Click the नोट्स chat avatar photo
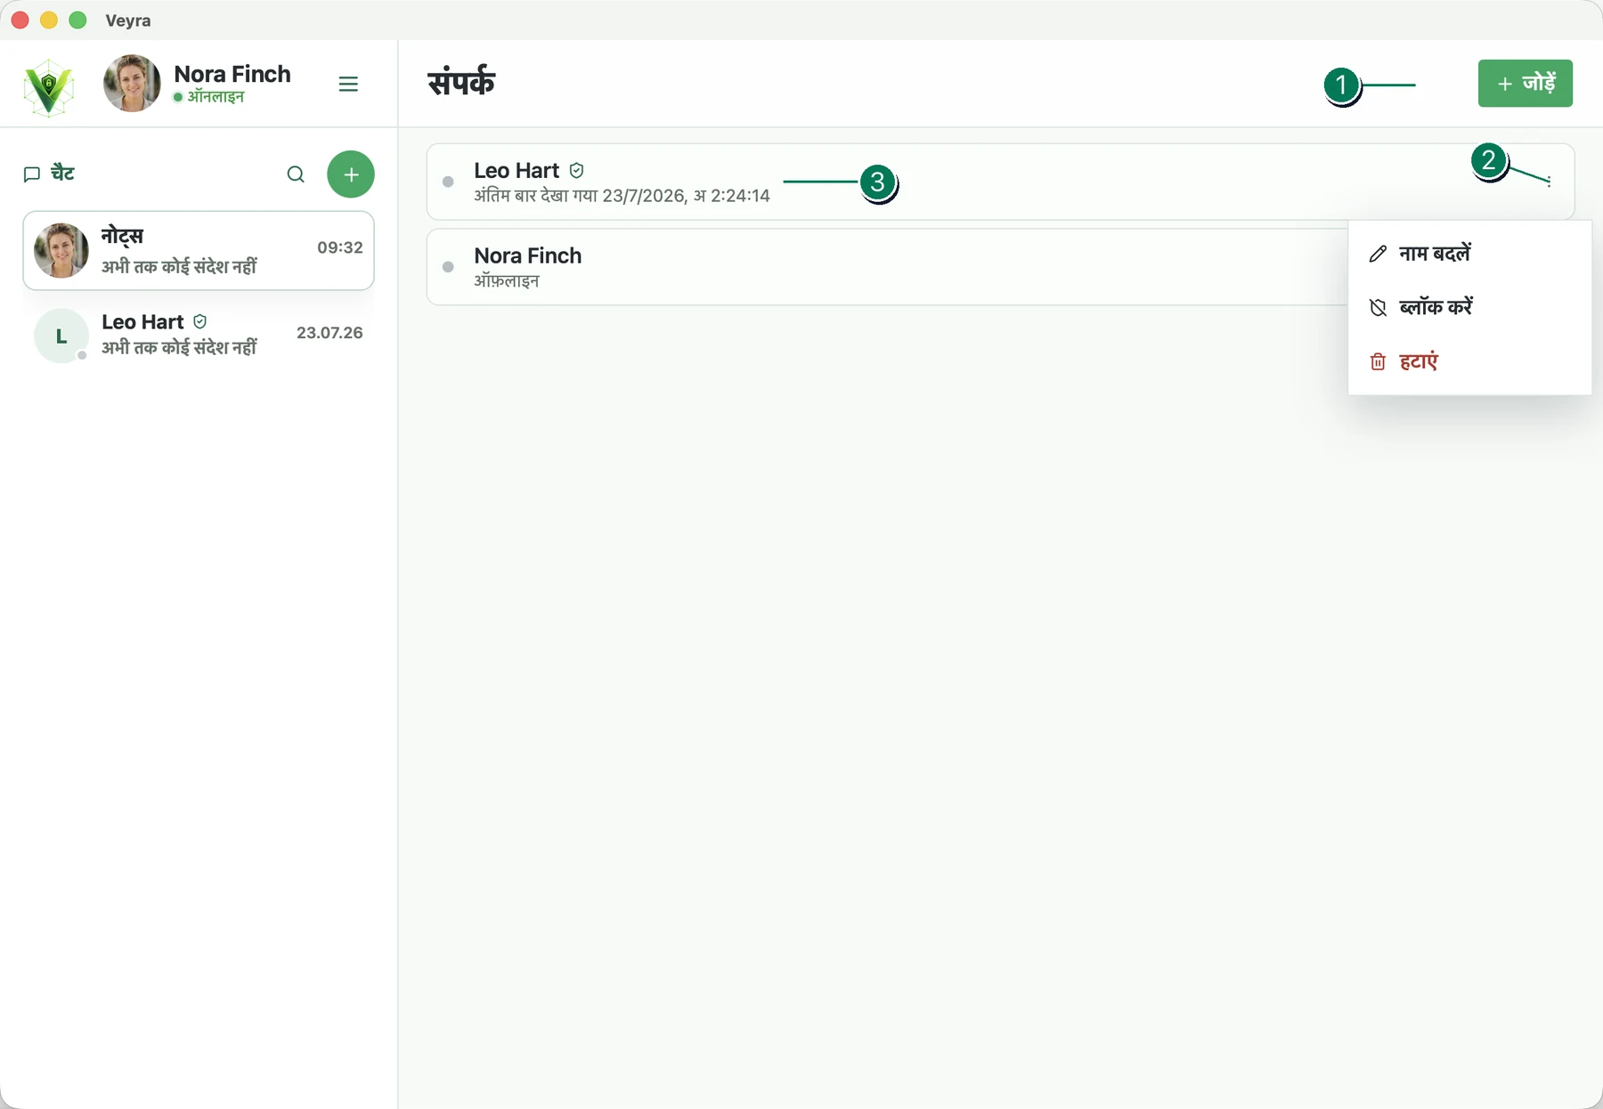 pyautogui.click(x=61, y=250)
